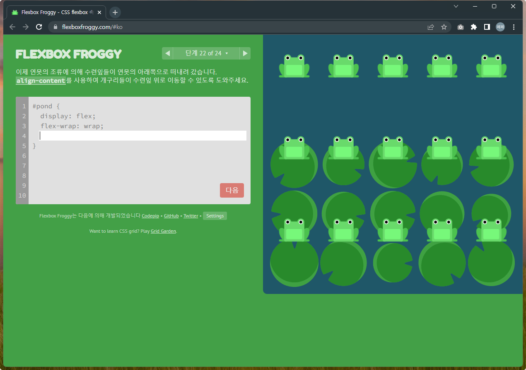The width and height of the screenshot is (526, 370).
Task: Maximize the Chrome window
Action: [x=494, y=6]
